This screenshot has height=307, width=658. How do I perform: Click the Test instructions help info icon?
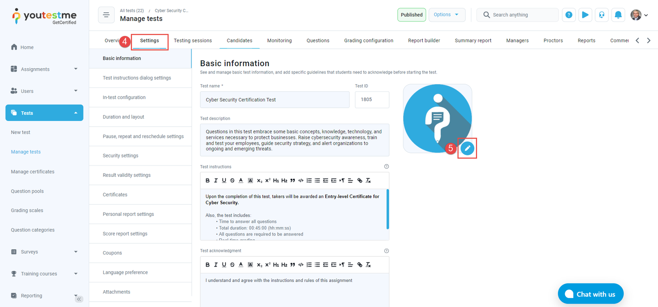tap(386, 166)
